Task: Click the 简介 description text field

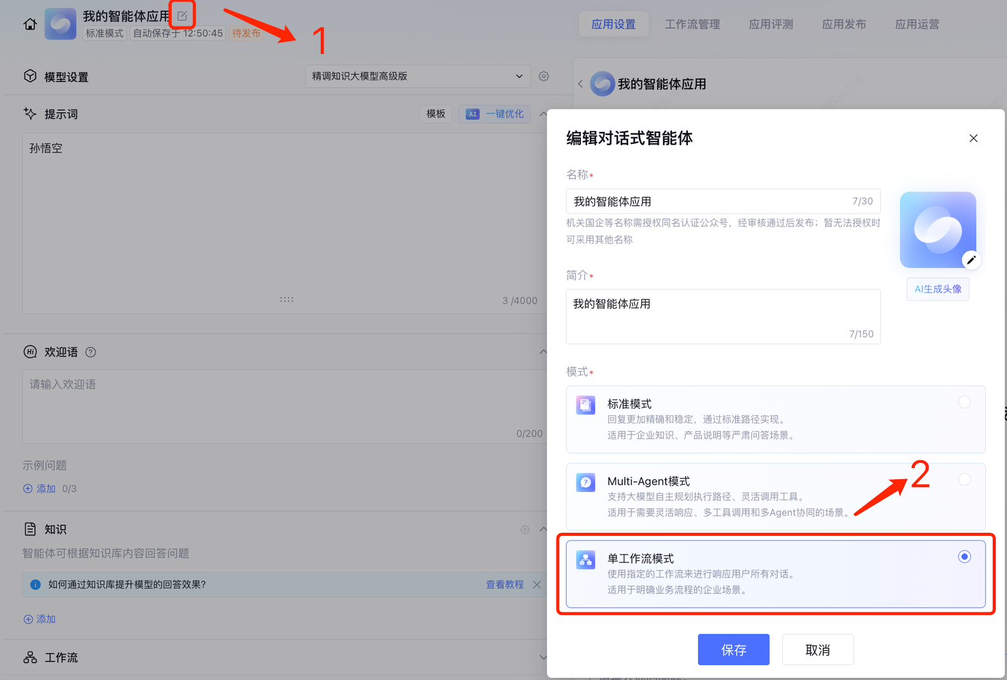Action: point(723,316)
